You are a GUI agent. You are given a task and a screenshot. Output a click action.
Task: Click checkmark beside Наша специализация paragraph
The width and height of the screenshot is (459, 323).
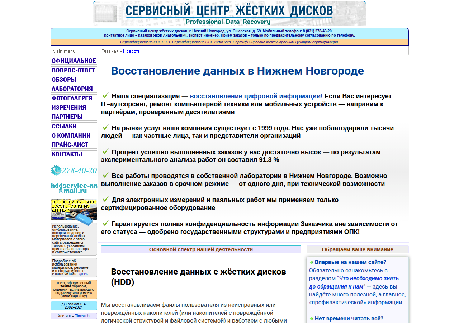[105, 95]
